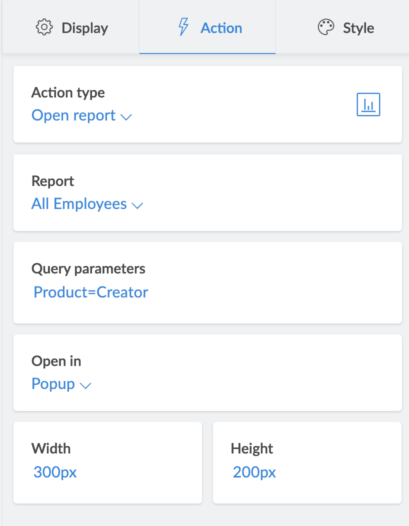Edit the Product=Creator query parameter
Image resolution: width=409 pixels, height=526 pixels.
coord(91,292)
